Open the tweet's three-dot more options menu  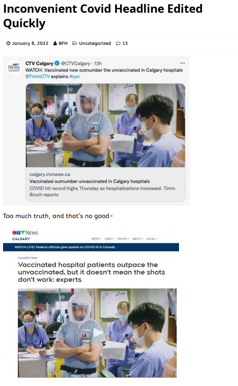(182, 63)
